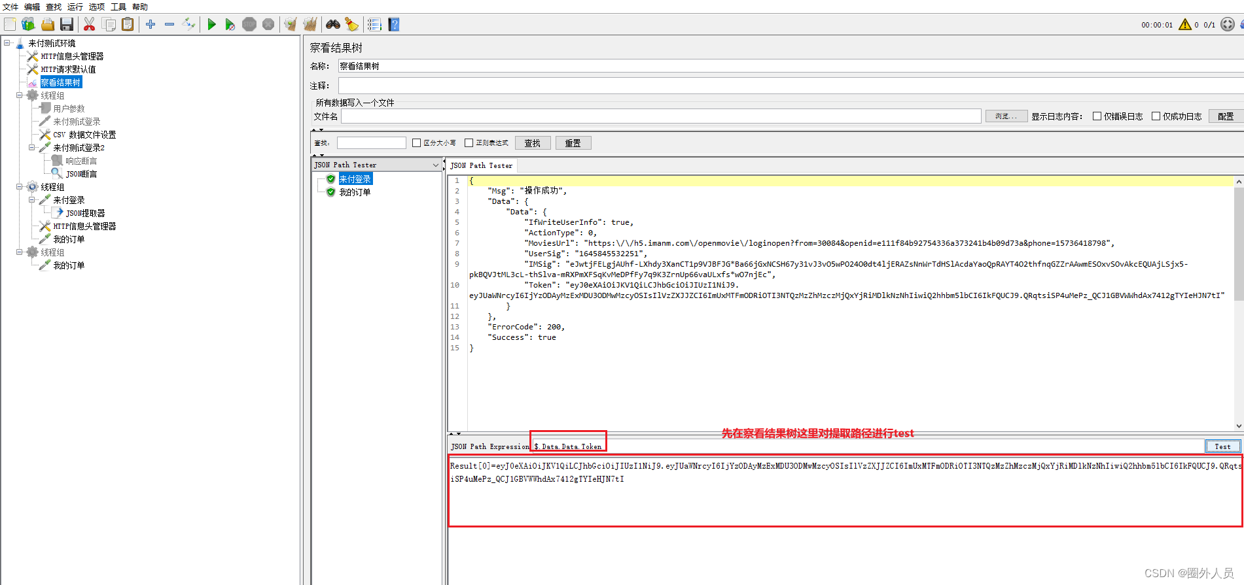Click the Cut scissors icon
Viewport: 1244px width, 585px height.
pyautogui.click(x=90, y=24)
